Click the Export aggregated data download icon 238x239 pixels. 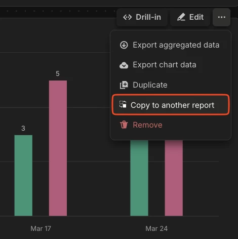click(x=124, y=45)
